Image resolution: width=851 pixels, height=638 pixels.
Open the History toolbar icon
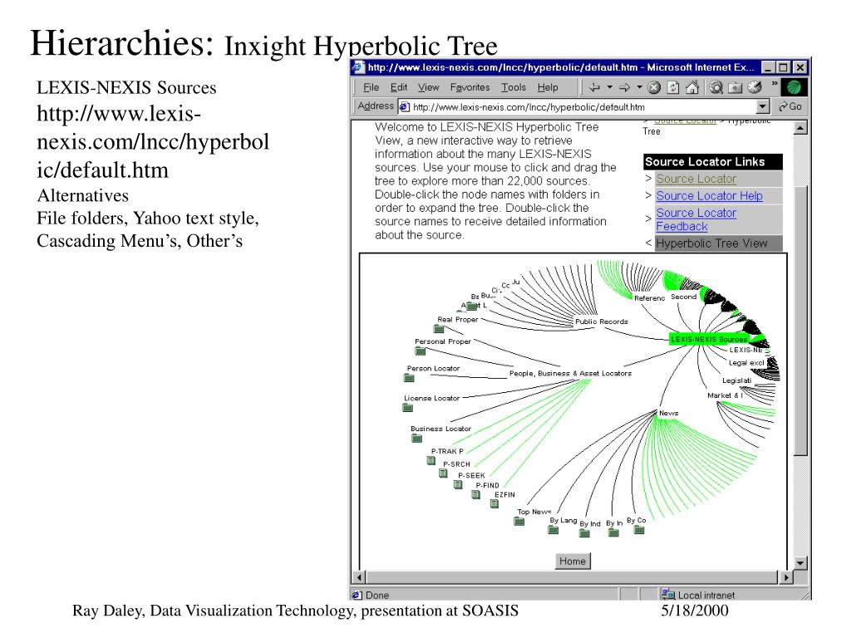click(x=755, y=87)
